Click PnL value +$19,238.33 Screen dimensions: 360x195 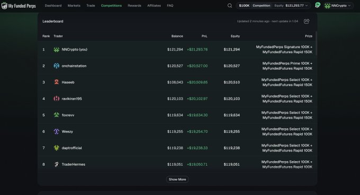197,148
